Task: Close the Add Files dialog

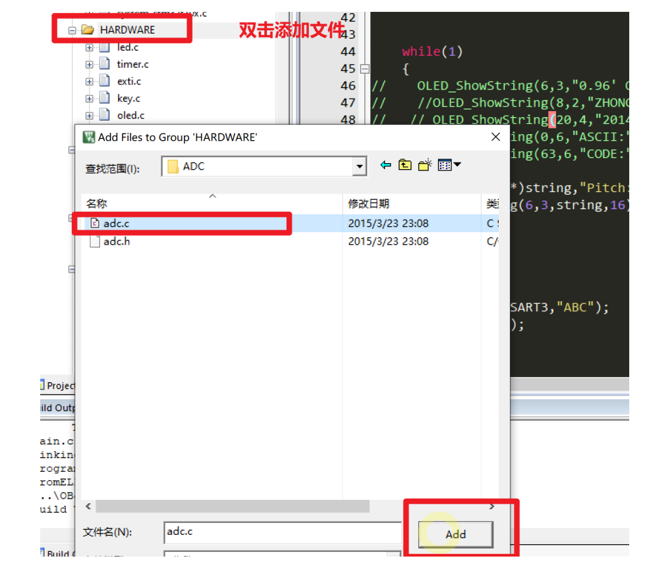Action: point(495,137)
